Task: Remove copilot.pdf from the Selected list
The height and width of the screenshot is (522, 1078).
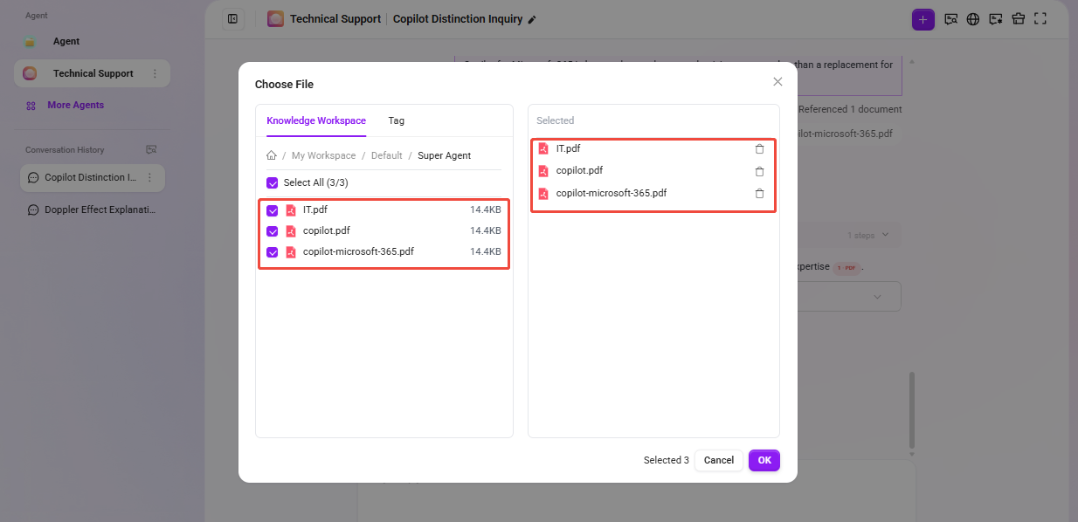Action: pyautogui.click(x=759, y=171)
